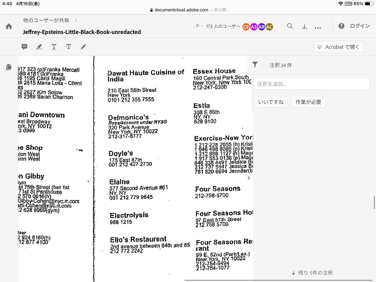
Task: Tap the battery indicator in status bar
Action: [368, 4]
